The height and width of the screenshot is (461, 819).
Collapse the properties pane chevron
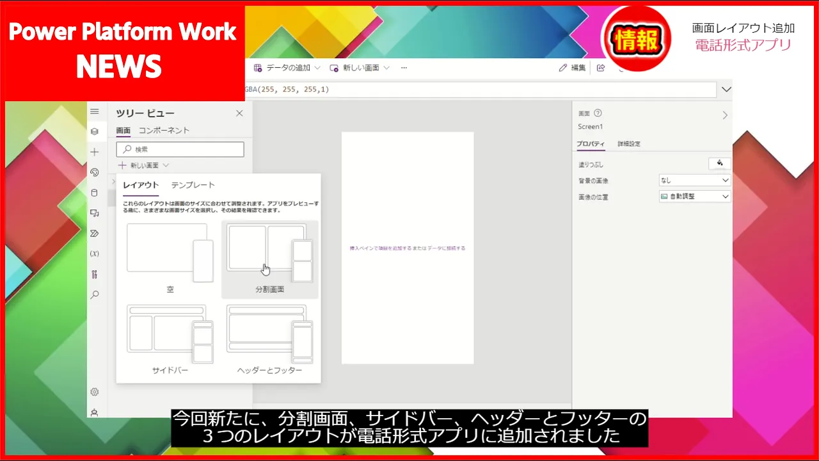(725, 115)
